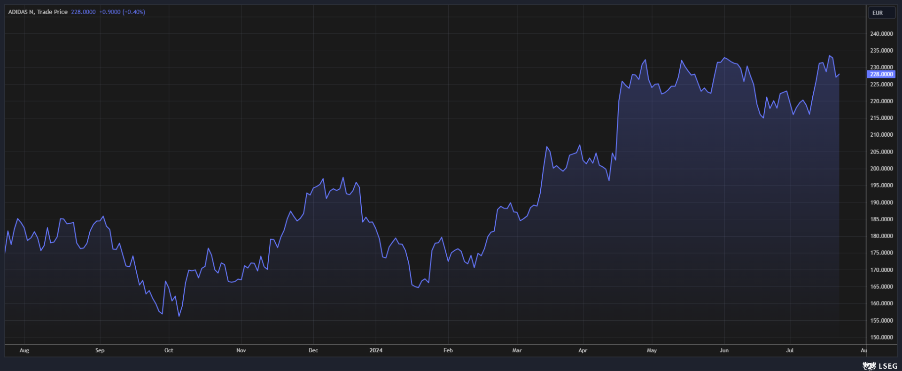This screenshot has height=371, width=902.
Task: Click the Sep label on the time axis
Action: 100,350
